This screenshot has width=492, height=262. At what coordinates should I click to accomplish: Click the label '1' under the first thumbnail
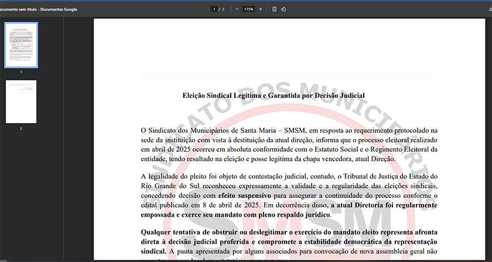[21, 72]
